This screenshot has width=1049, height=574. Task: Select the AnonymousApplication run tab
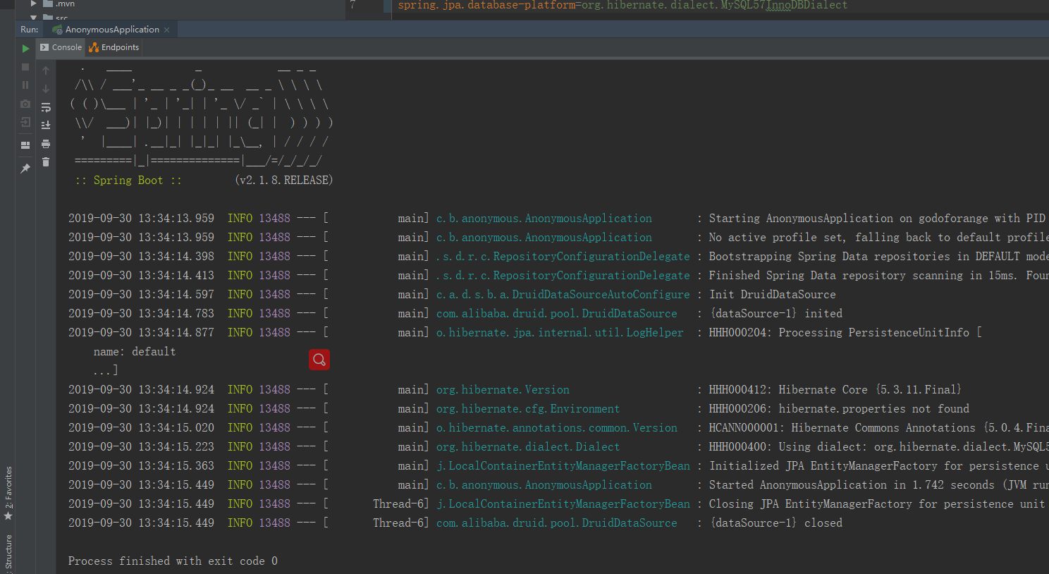click(111, 30)
